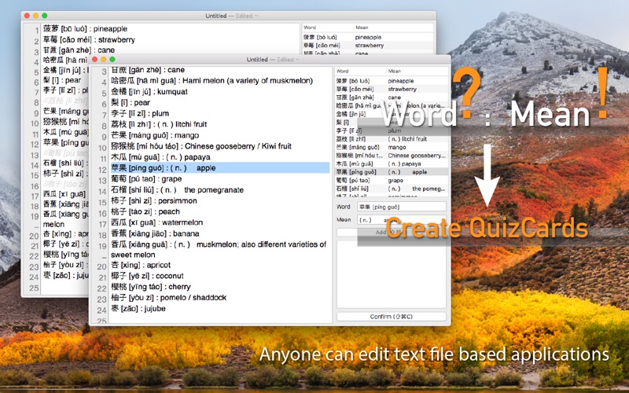Select the 木瓜 [mù guā] : ( n. ) papaya line

point(160,156)
